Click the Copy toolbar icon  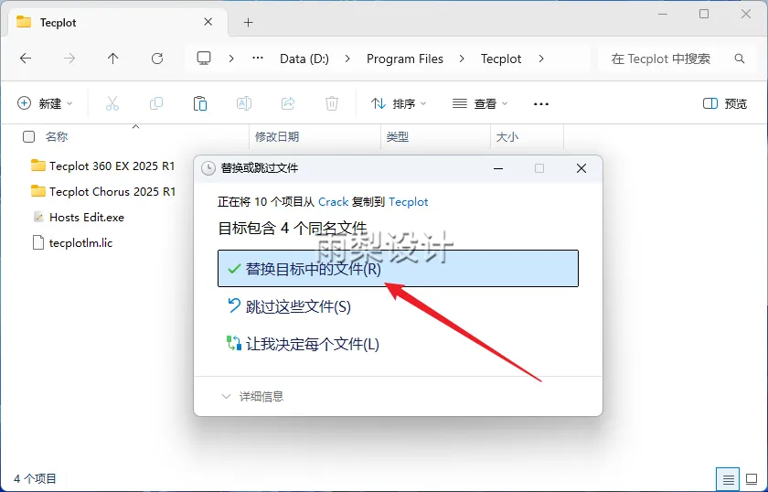click(156, 103)
